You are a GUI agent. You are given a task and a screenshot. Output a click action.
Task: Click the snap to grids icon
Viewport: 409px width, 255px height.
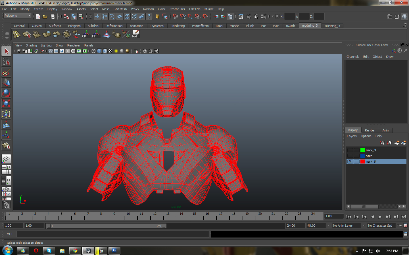[x=176, y=16]
